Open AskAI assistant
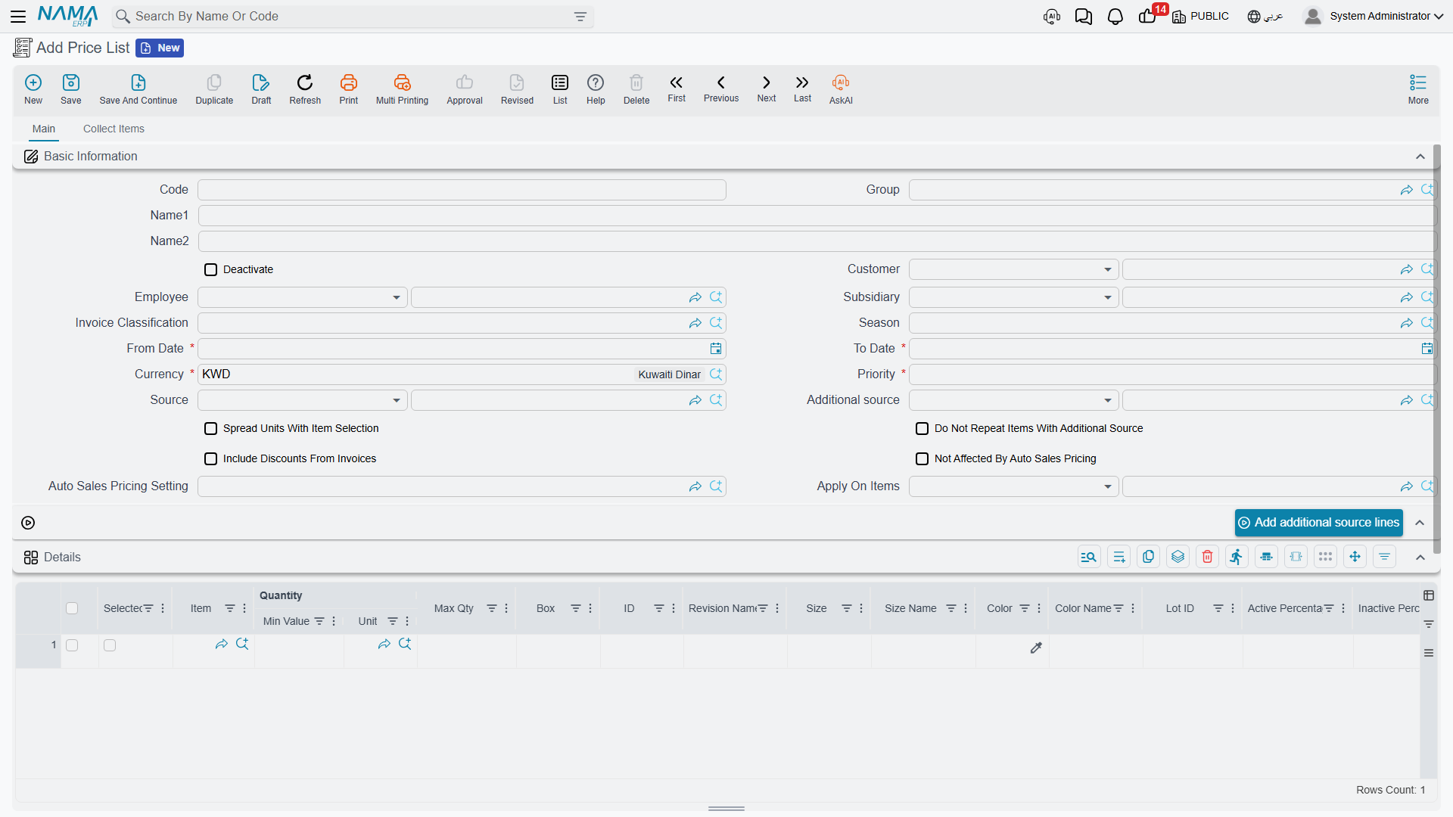This screenshot has width=1453, height=817. (x=841, y=89)
